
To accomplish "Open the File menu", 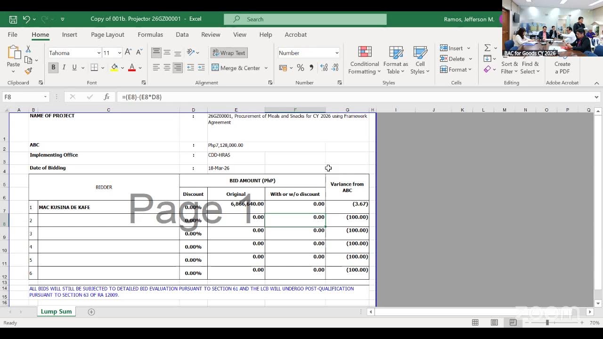I will point(13,34).
